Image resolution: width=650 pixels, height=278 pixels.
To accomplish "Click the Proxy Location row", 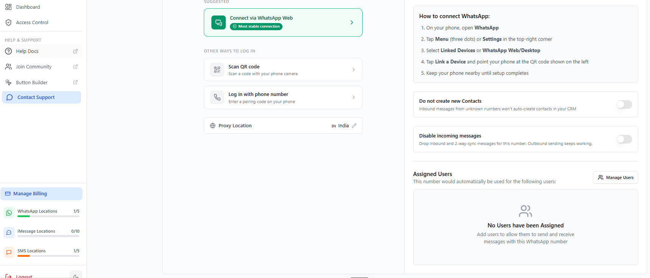I will point(283,126).
